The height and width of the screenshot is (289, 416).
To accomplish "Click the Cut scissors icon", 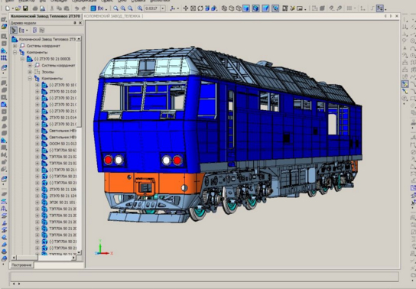I will [52, 8].
